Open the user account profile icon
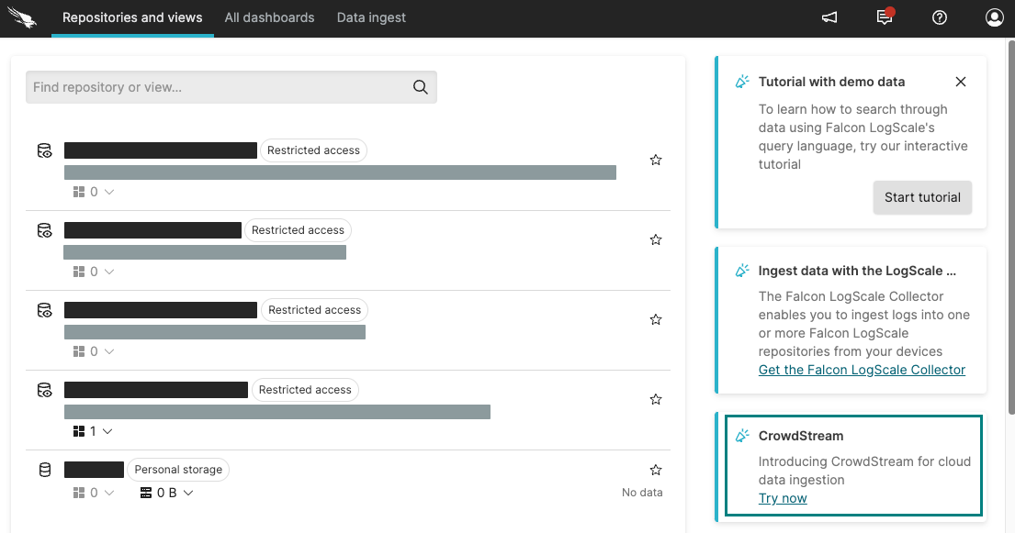This screenshot has width=1015, height=533. pyautogui.click(x=994, y=17)
